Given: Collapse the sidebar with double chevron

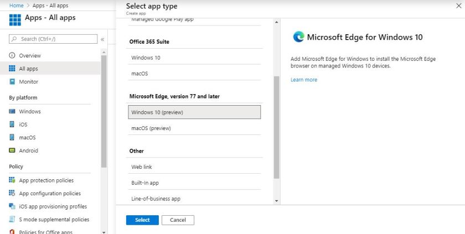Looking at the screenshot, I should [x=102, y=39].
